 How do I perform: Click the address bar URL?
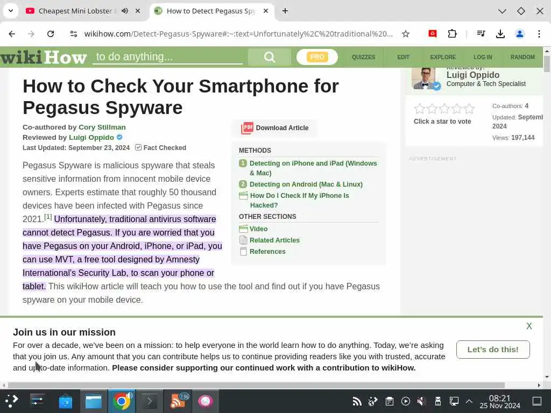[238, 34]
